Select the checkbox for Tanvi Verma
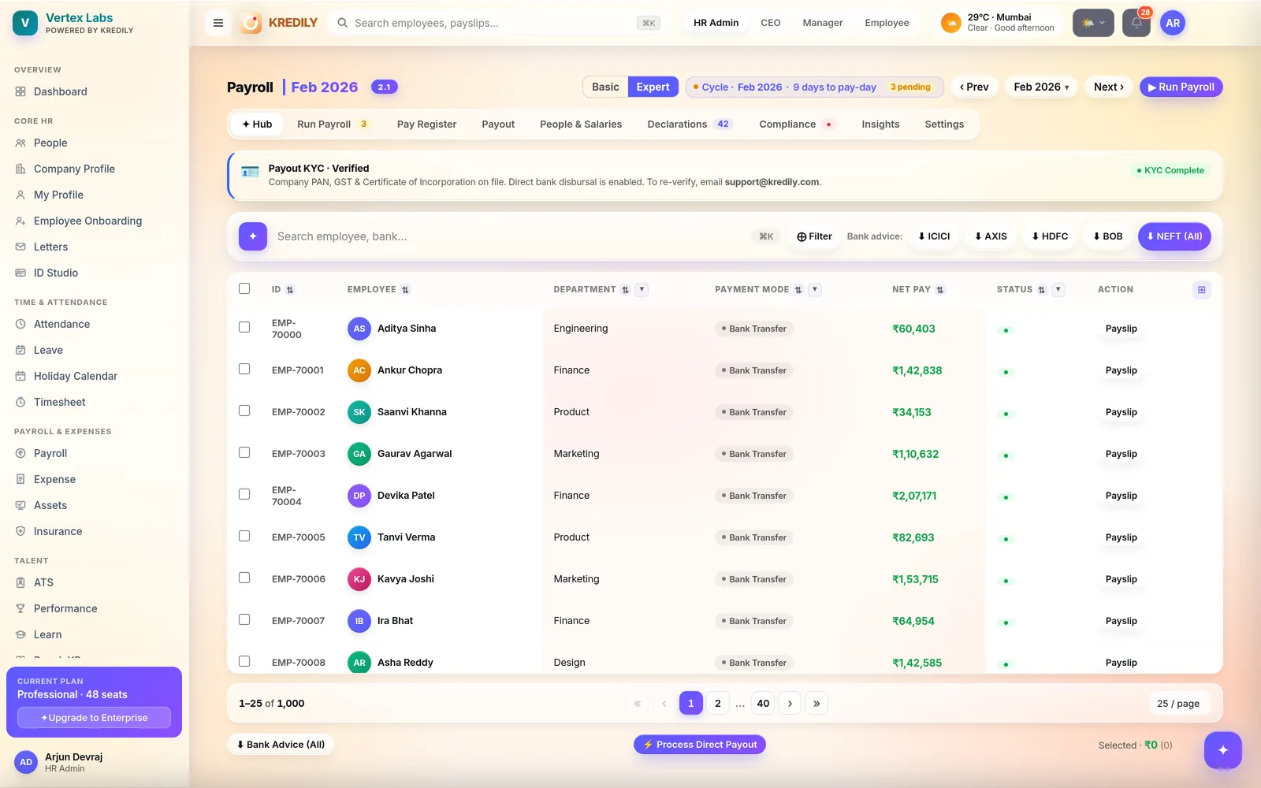Image resolution: width=1261 pixels, height=788 pixels. (244, 536)
